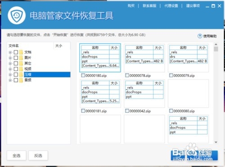Viewport: 225px width, 167px height.
Task: Open the 使用帮助 help link
Action: pos(210,36)
